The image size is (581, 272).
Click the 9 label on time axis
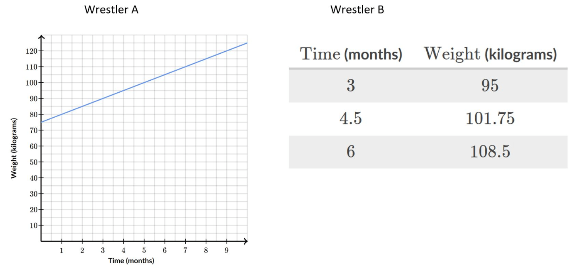[x=227, y=251]
